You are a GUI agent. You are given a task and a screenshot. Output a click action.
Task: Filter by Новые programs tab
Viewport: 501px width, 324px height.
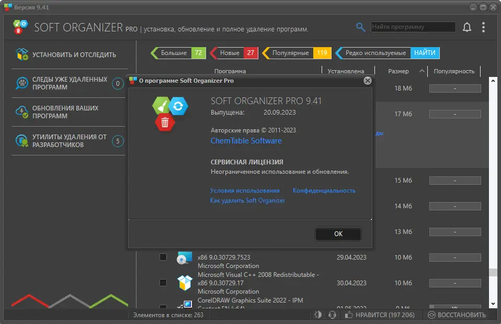[x=234, y=53]
